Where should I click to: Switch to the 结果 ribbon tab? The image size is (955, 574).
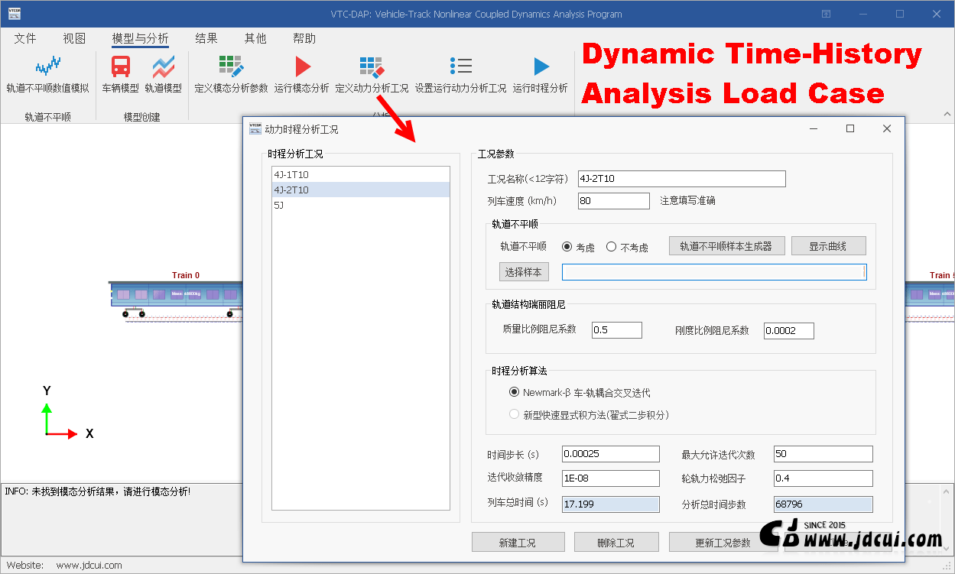206,38
